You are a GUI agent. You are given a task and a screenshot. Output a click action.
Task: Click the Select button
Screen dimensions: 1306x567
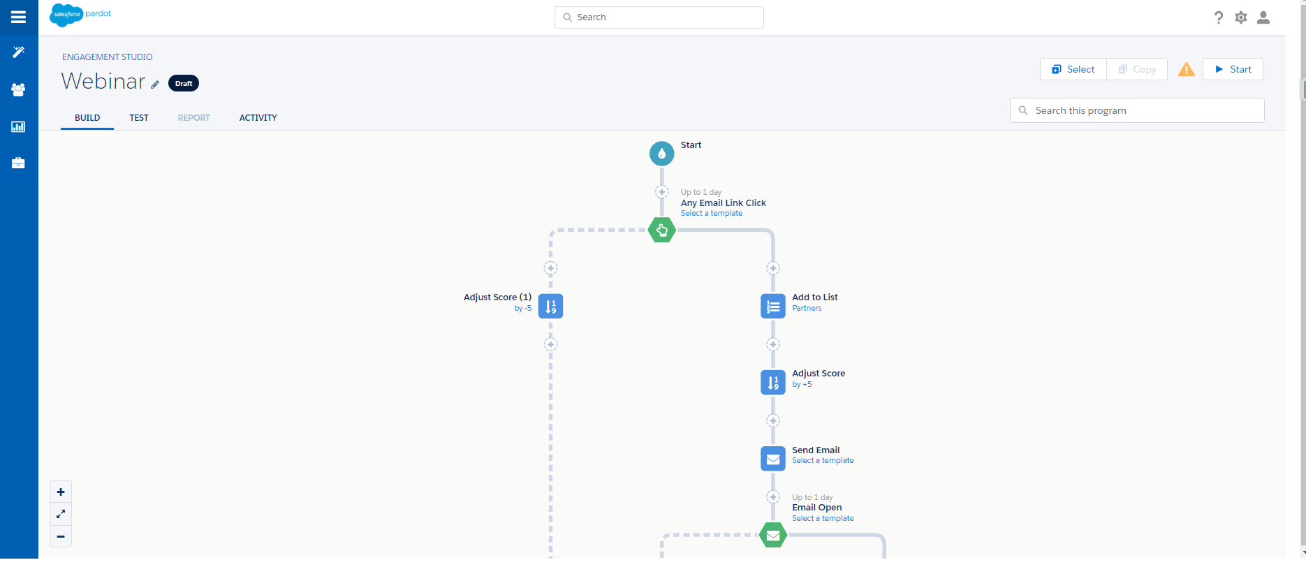1073,69
